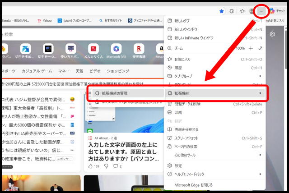Click the profile avatar icon

point(252,11)
